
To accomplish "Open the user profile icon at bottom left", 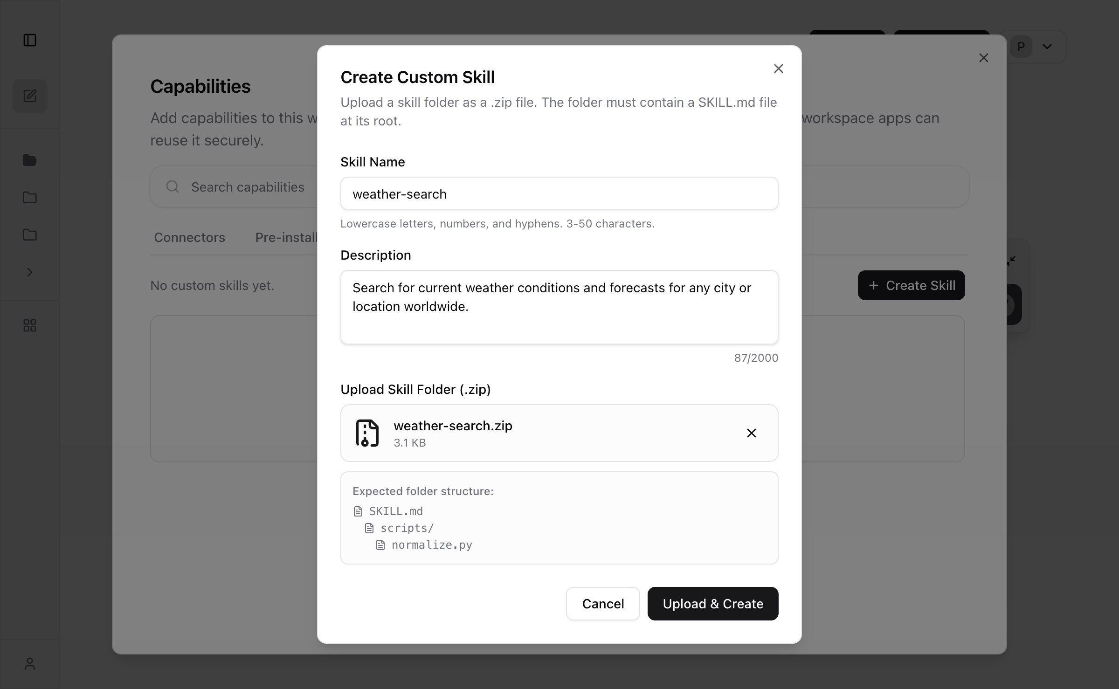I will 30,664.
